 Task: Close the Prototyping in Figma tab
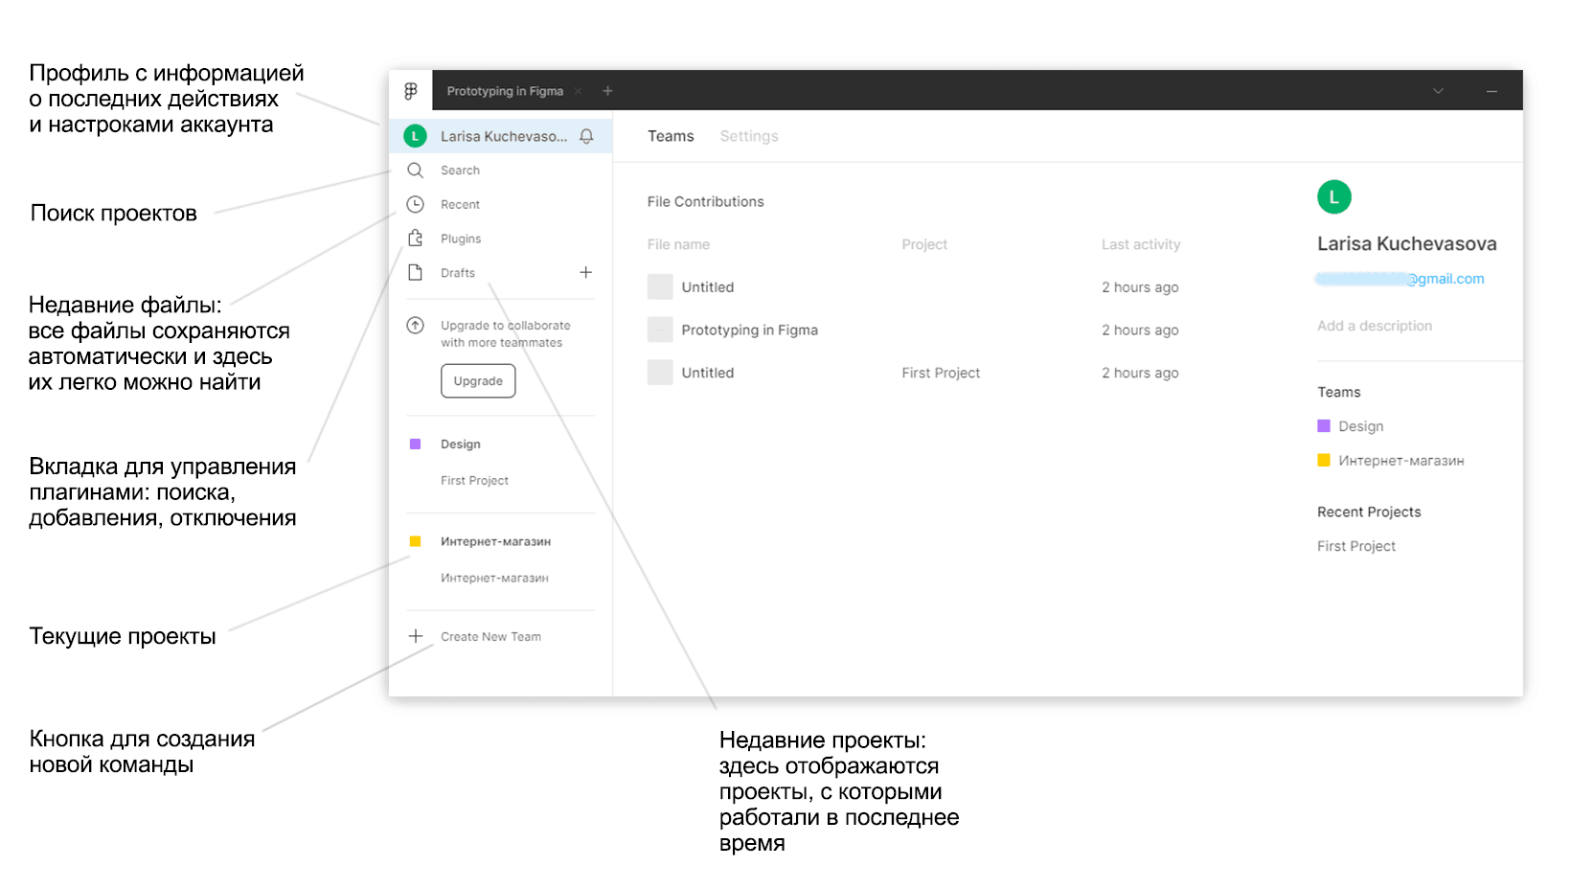point(579,92)
